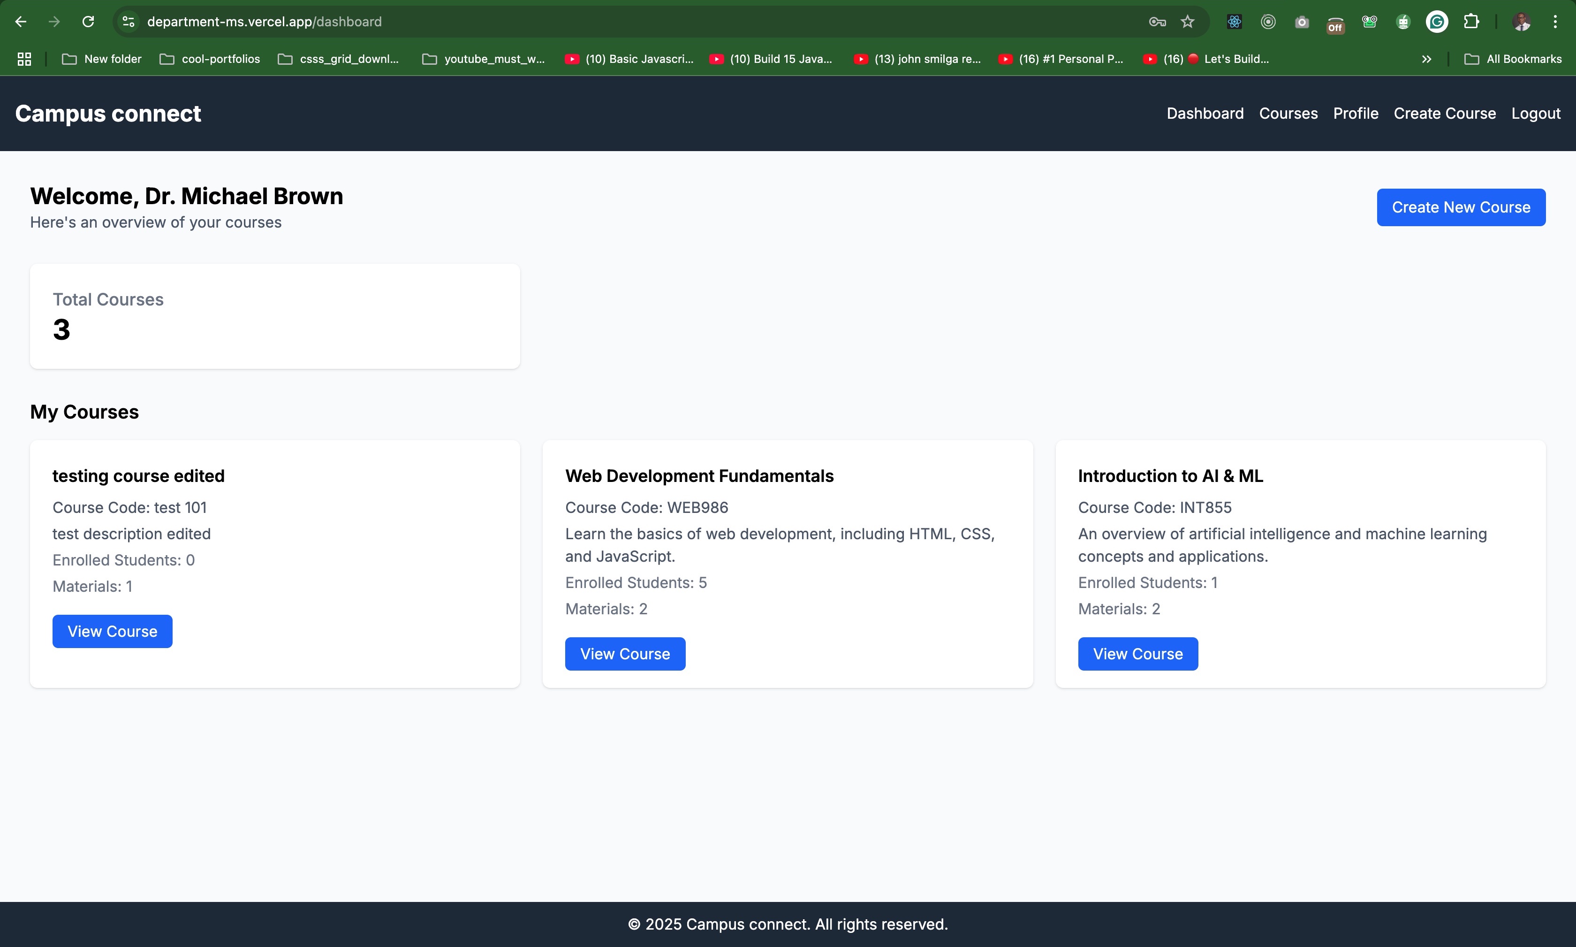Bookmark this page with star icon

1187,22
